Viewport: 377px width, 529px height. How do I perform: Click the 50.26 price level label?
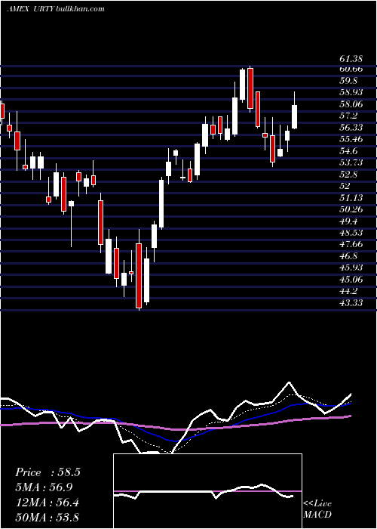351,209
